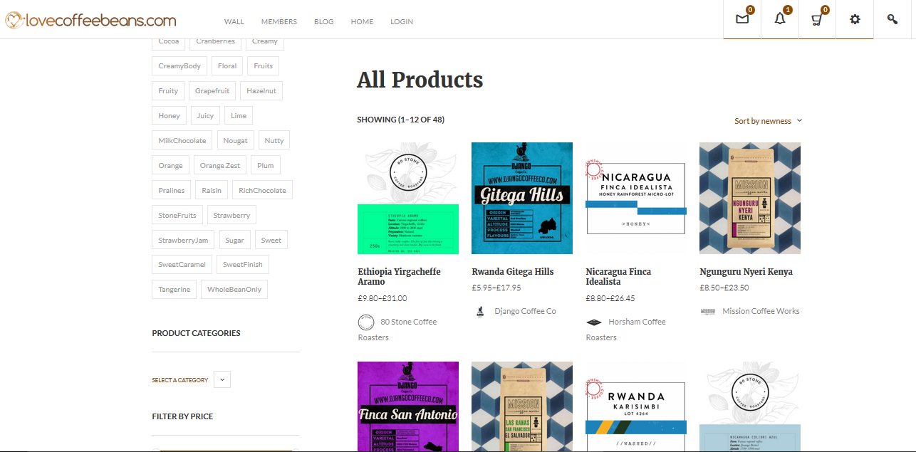
Task: Open the WALL menu item
Action: (234, 21)
